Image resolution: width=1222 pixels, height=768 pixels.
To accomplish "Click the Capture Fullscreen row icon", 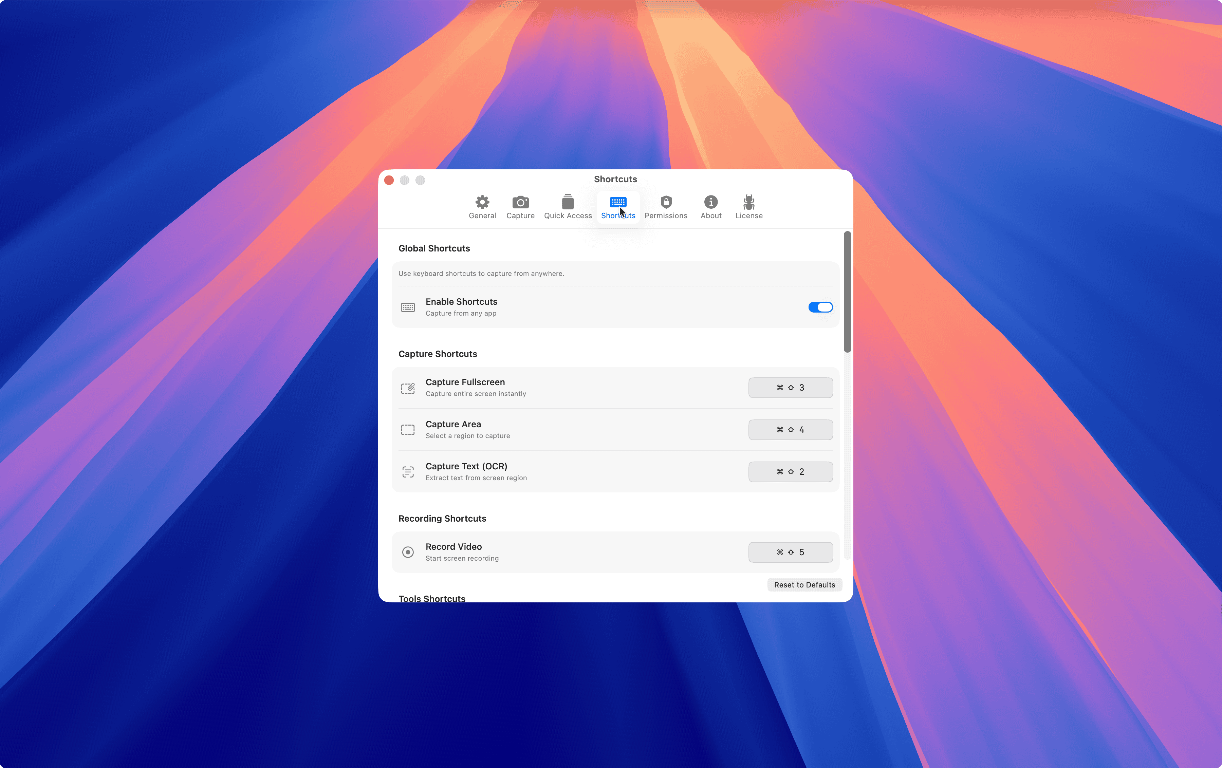I will [407, 388].
